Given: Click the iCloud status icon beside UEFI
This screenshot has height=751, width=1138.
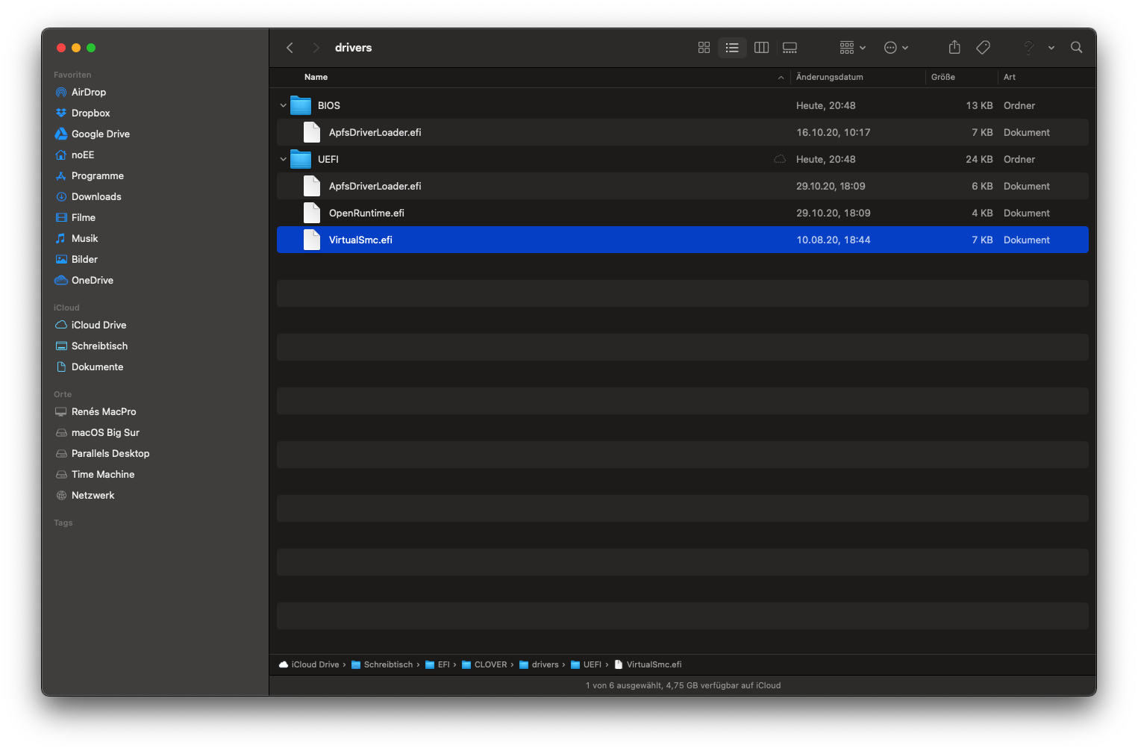Looking at the screenshot, I should pyautogui.click(x=780, y=159).
